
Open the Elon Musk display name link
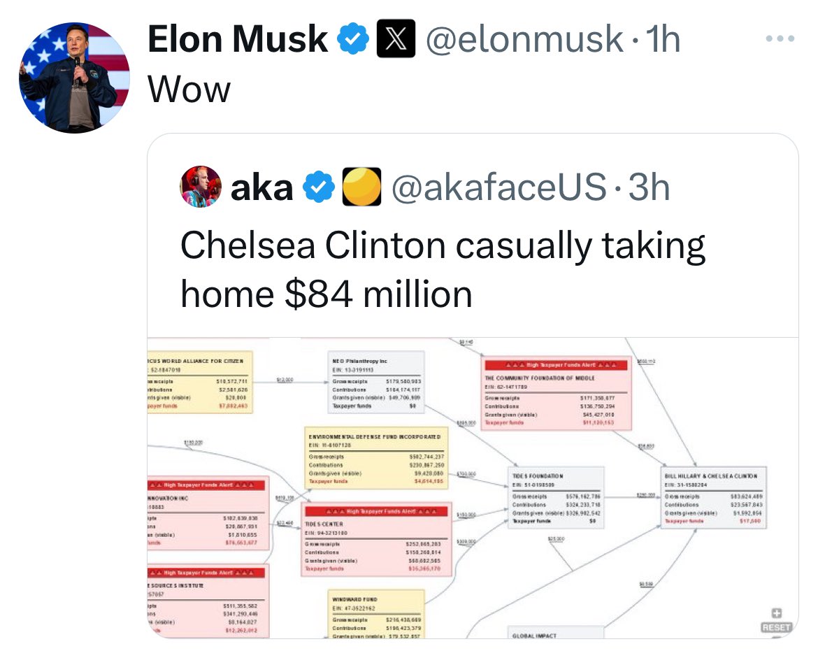238,39
